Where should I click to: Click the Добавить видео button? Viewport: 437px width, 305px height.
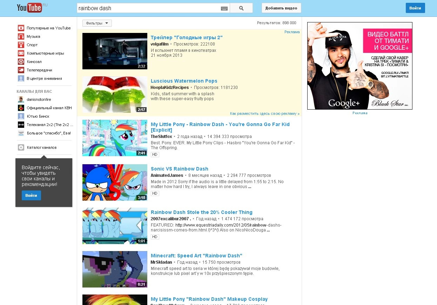[x=281, y=8]
